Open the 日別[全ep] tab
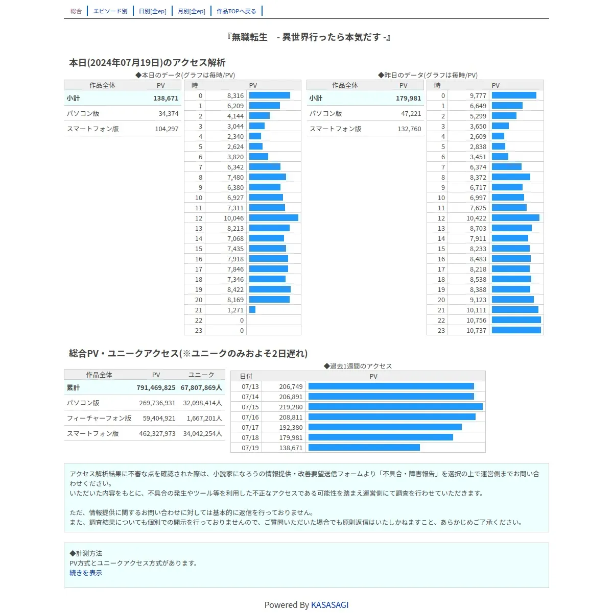The width and height of the screenshot is (613, 613). (x=153, y=11)
